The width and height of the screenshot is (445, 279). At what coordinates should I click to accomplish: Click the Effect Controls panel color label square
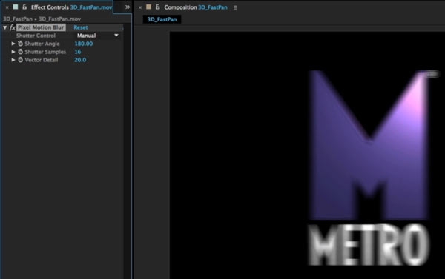(16, 7)
